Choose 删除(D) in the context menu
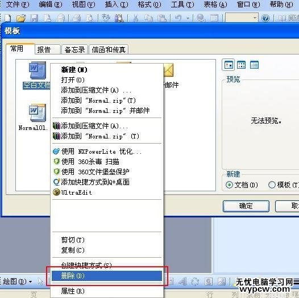 (x=107, y=276)
